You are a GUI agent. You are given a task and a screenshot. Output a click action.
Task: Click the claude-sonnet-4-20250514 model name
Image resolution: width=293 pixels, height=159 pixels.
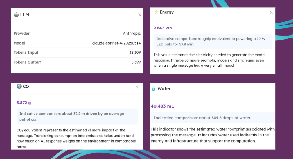(116, 43)
